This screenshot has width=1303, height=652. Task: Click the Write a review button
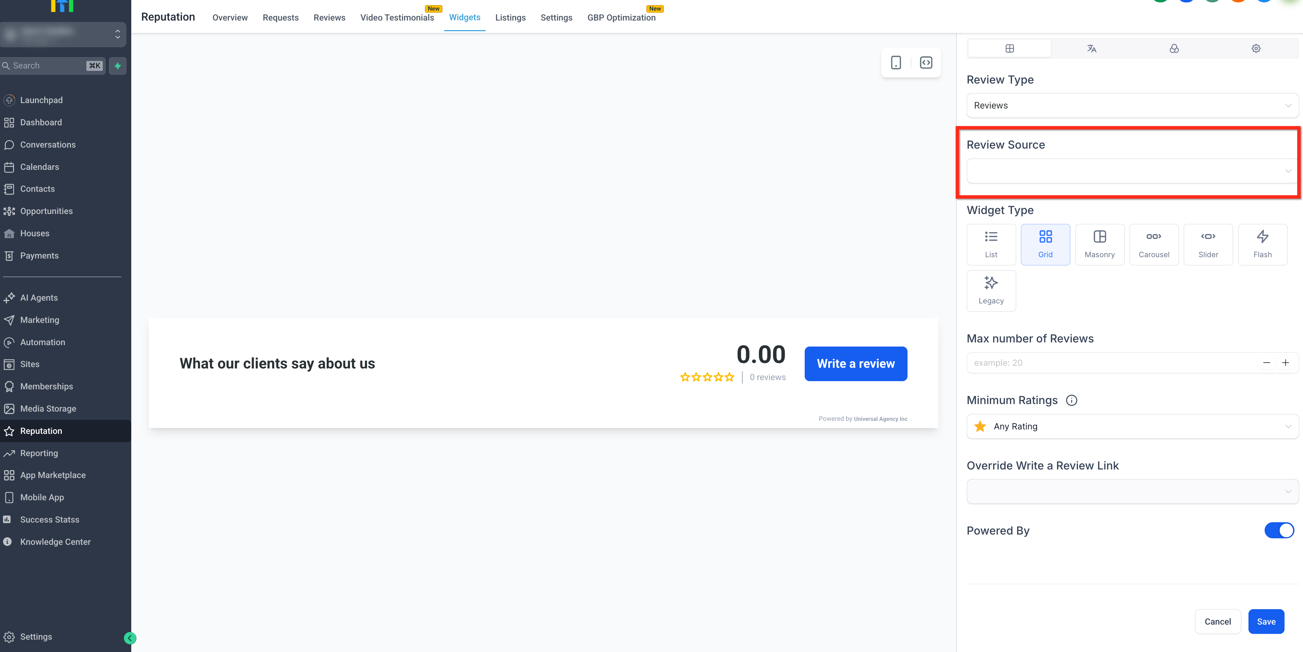tap(855, 364)
